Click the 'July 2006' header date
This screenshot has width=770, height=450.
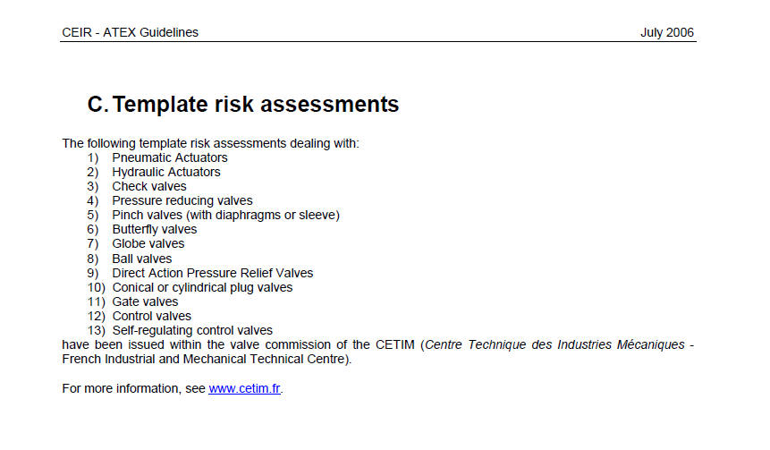coord(667,32)
